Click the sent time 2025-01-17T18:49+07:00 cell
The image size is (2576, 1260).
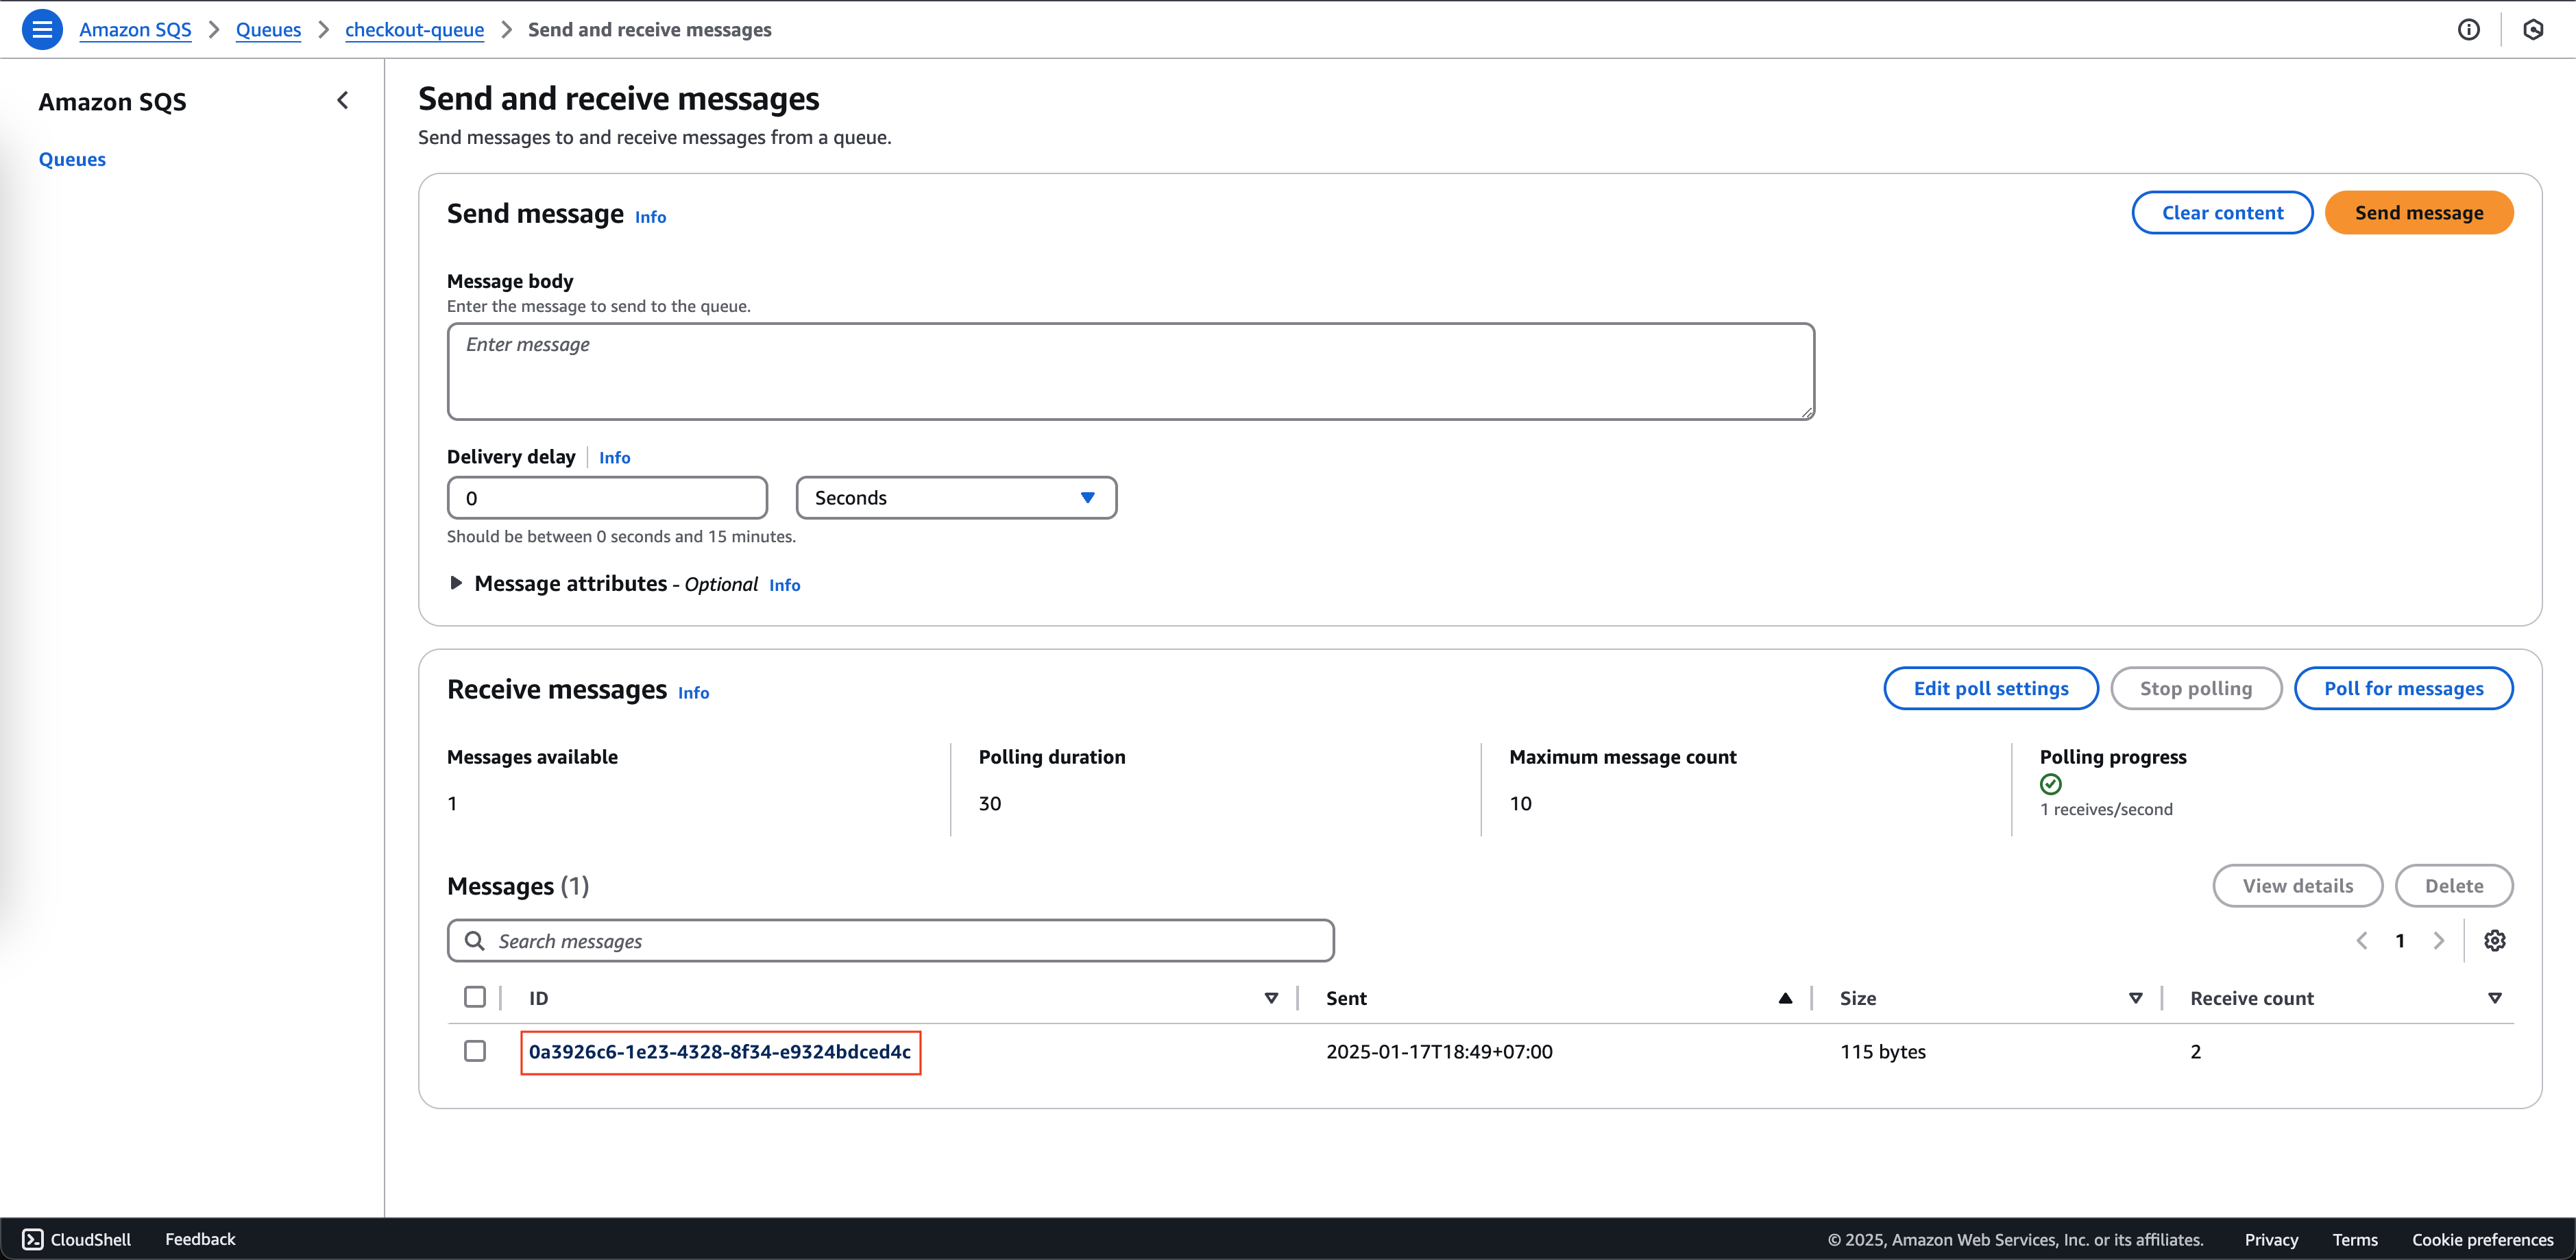click(1439, 1052)
